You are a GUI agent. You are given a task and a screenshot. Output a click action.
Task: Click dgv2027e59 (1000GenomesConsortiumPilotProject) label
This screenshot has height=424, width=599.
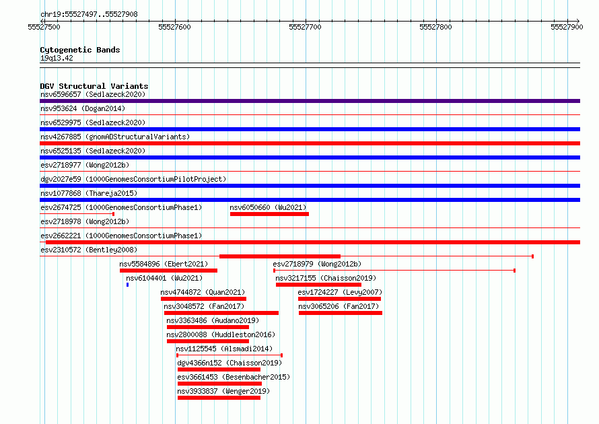pyautogui.click(x=133, y=179)
